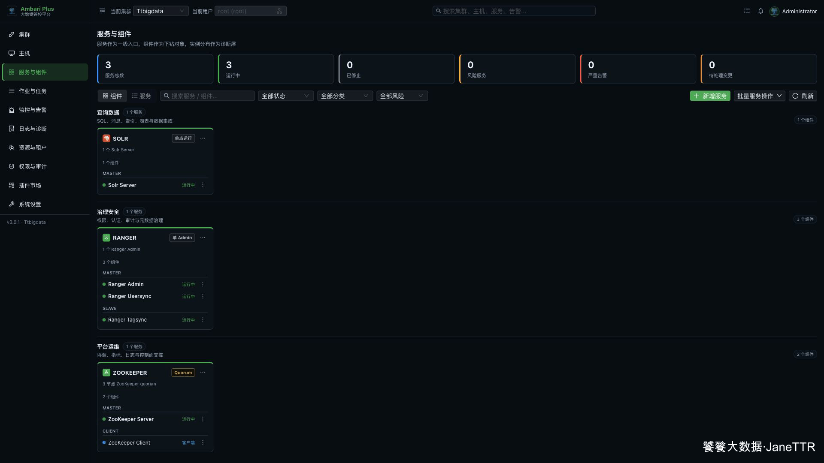The width and height of the screenshot is (824, 463).
Task: Open the 全部风险 filter dropdown
Action: (402, 96)
